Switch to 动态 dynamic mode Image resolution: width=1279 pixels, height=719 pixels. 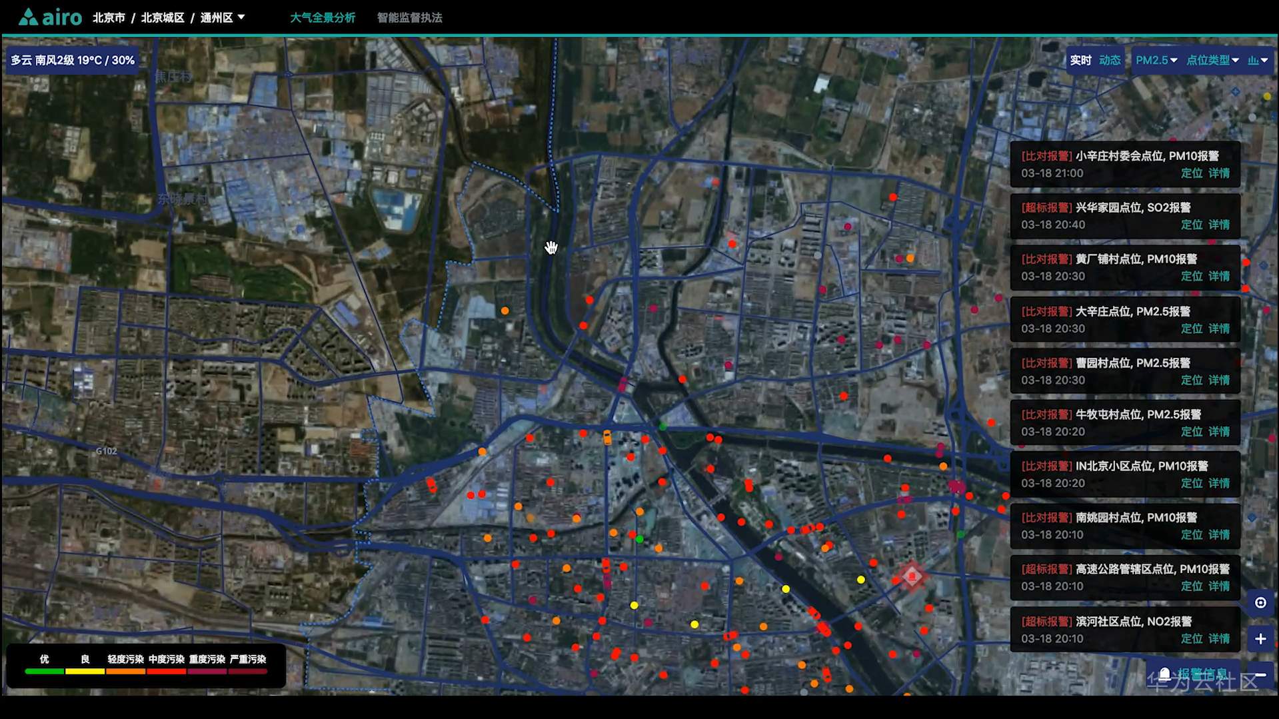tap(1110, 60)
